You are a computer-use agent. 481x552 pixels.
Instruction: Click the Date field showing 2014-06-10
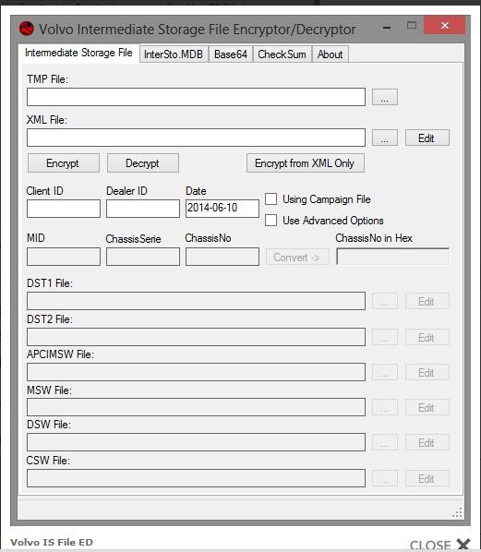click(x=222, y=209)
